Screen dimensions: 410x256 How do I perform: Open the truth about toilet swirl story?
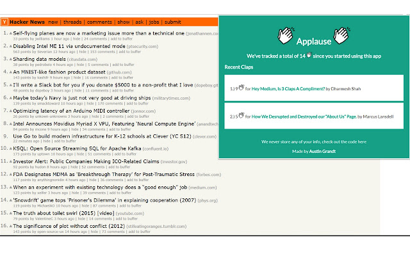[63, 213]
